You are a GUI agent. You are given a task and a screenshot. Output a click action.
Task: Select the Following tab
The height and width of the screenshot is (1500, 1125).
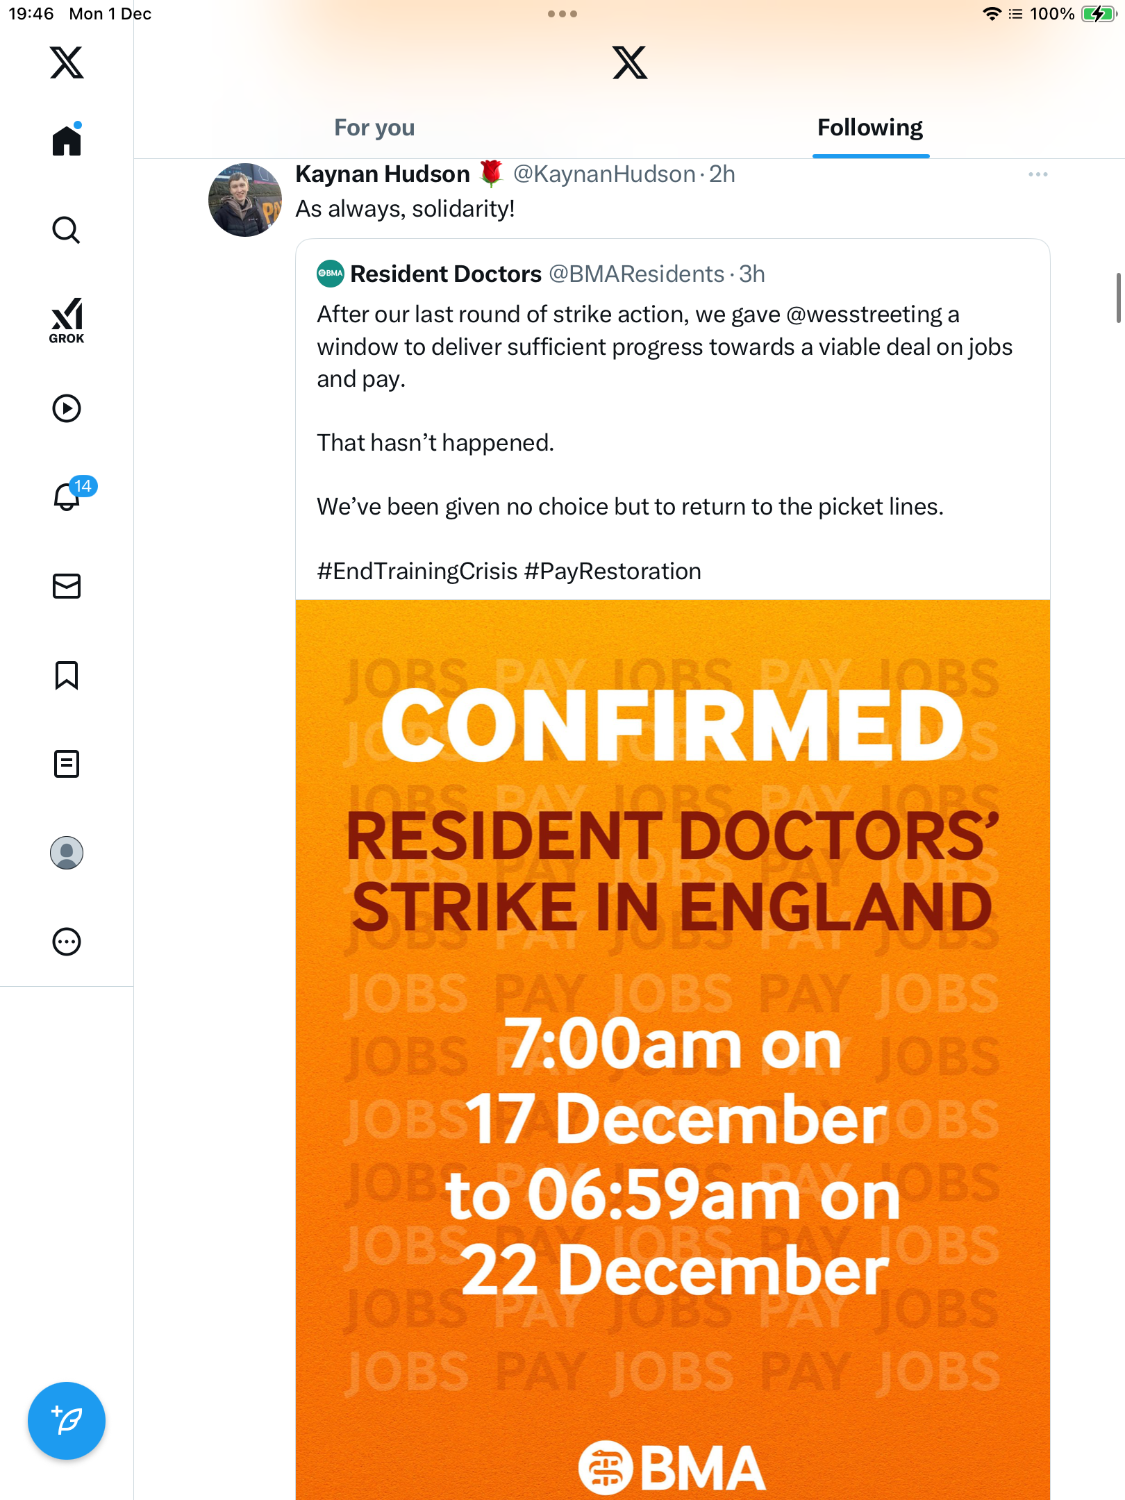[870, 128]
